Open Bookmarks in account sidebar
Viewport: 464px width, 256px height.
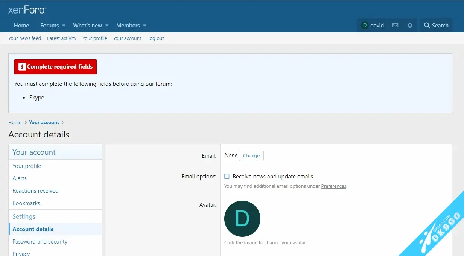click(x=26, y=203)
